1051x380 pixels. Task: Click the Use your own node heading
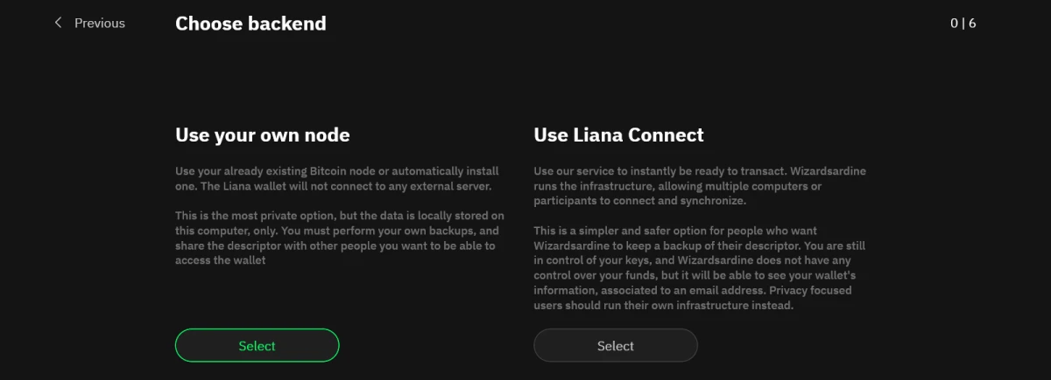(x=262, y=135)
